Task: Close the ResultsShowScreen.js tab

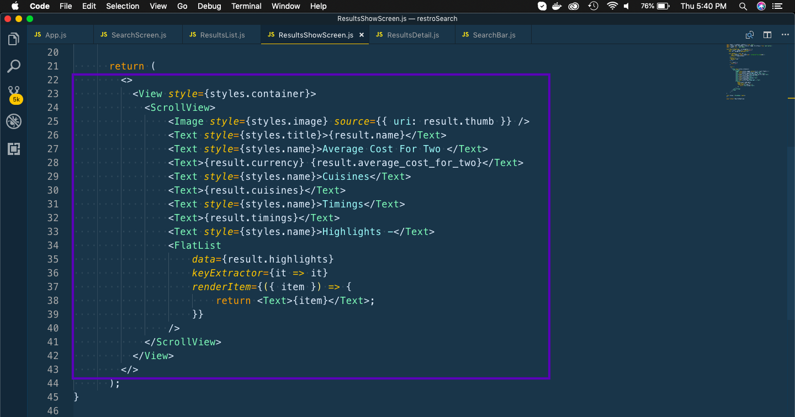Action: click(x=362, y=35)
